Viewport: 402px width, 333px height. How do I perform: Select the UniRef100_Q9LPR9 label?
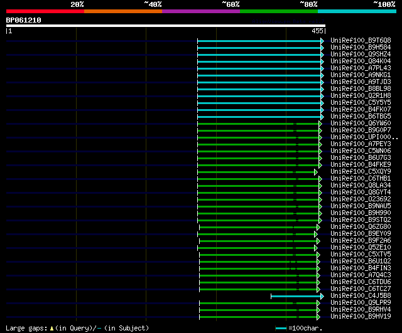361,303
